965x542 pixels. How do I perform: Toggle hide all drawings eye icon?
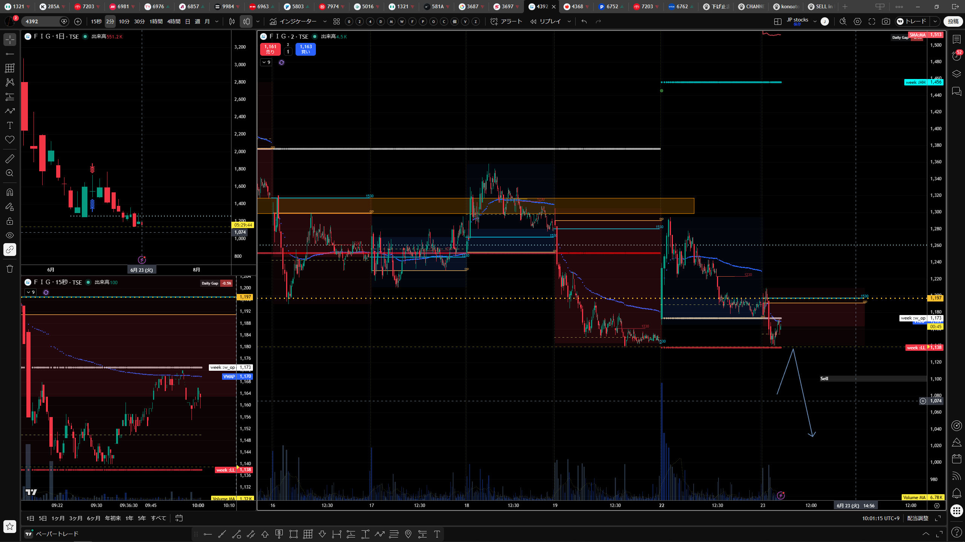click(10, 235)
